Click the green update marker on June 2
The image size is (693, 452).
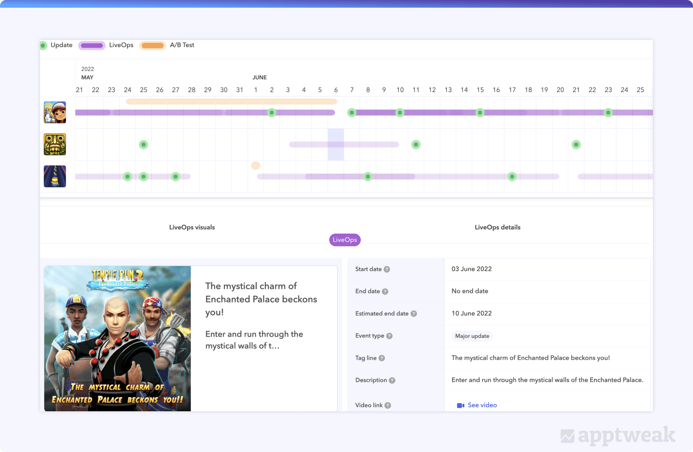click(271, 112)
